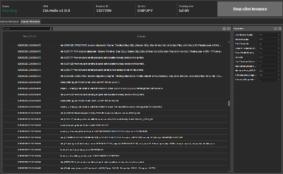Select the Instance Information tab

[30, 22]
